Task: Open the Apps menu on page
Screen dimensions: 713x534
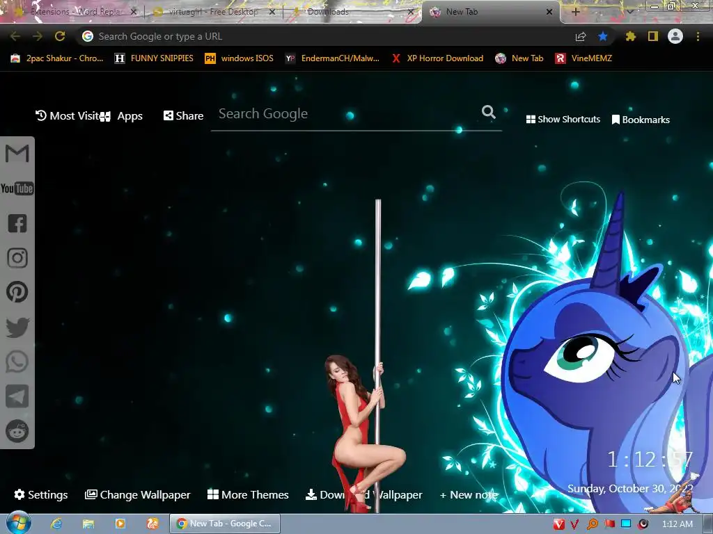Action: 123,116
